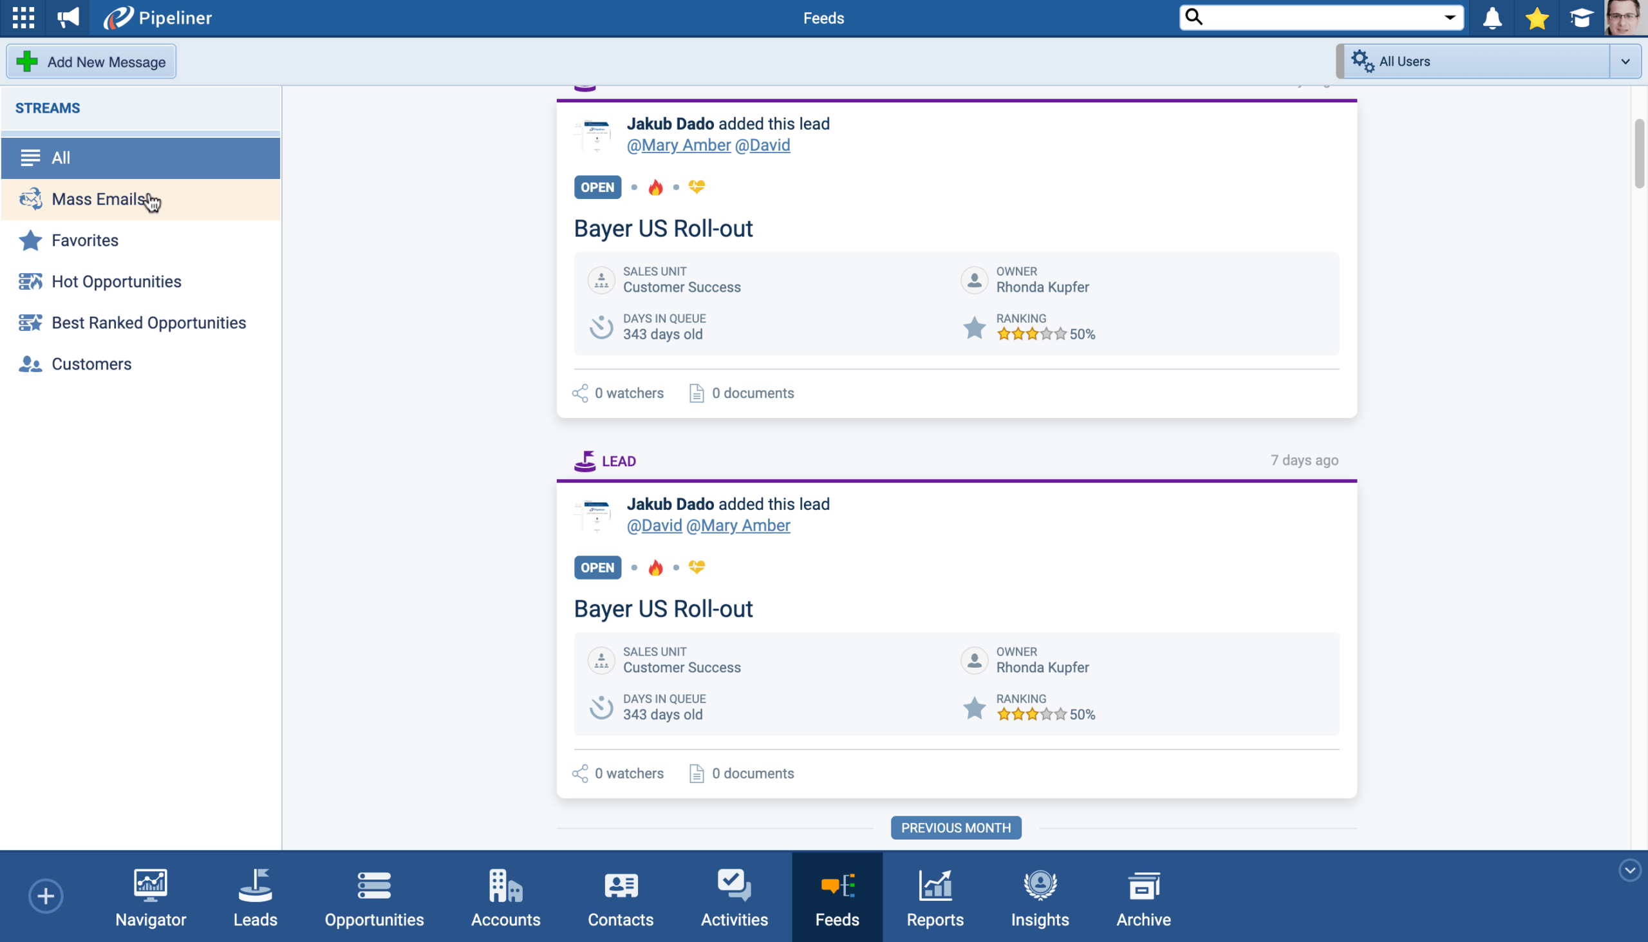
Task: Click the ranking stars of first lead
Action: click(1031, 334)
